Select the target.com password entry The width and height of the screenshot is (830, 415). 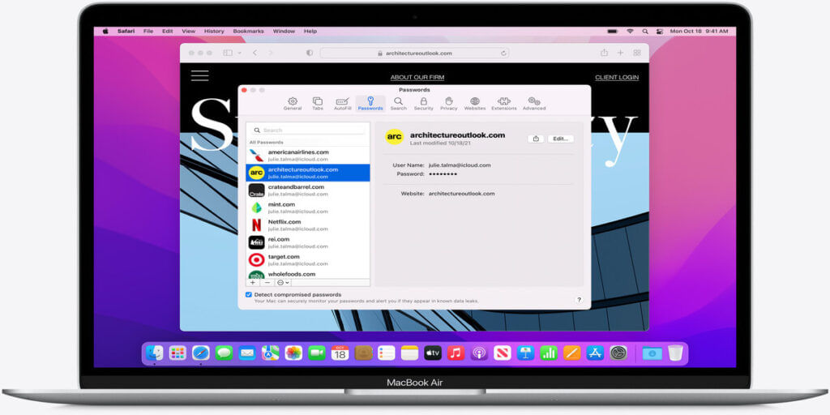(308, 260)
